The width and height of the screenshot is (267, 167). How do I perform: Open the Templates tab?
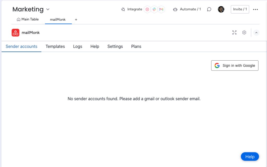tap(55, 47)
